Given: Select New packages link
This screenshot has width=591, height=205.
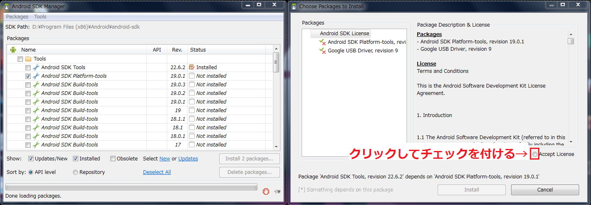Looking at the screenshot, I should click(165, 159).
